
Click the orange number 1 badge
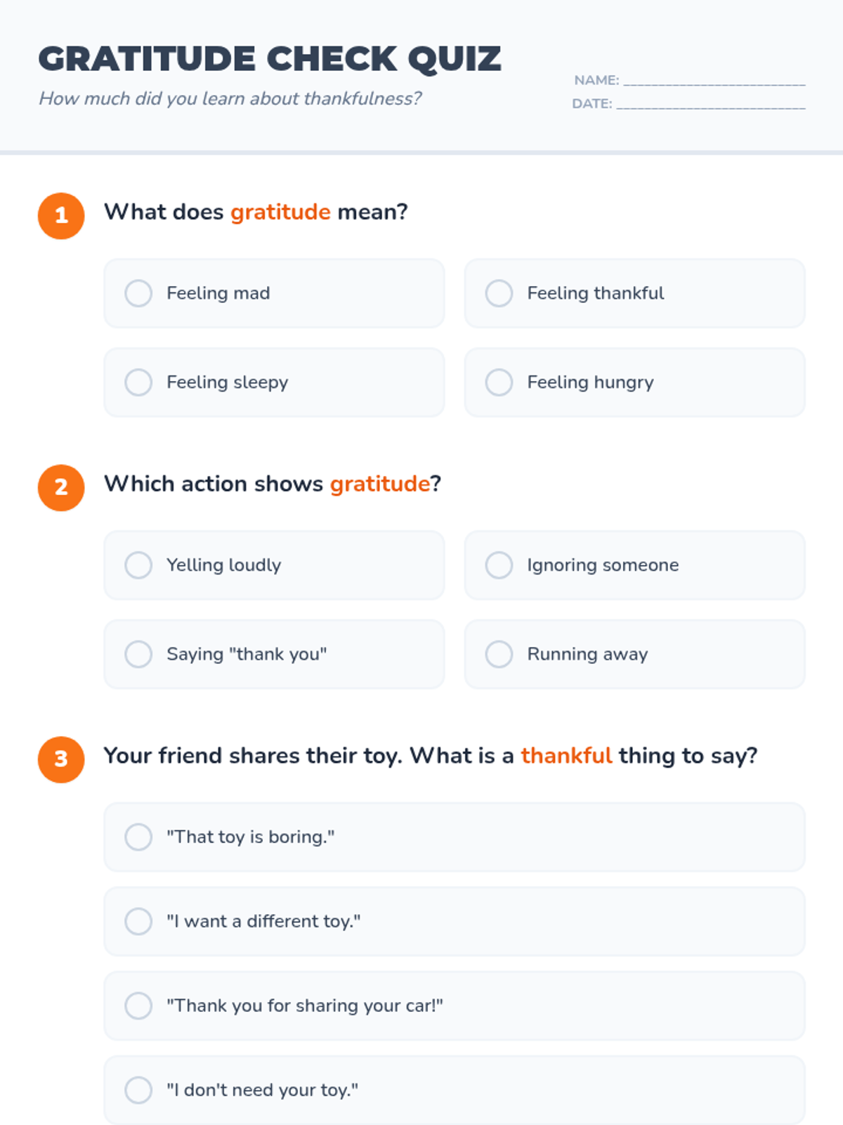61,216
